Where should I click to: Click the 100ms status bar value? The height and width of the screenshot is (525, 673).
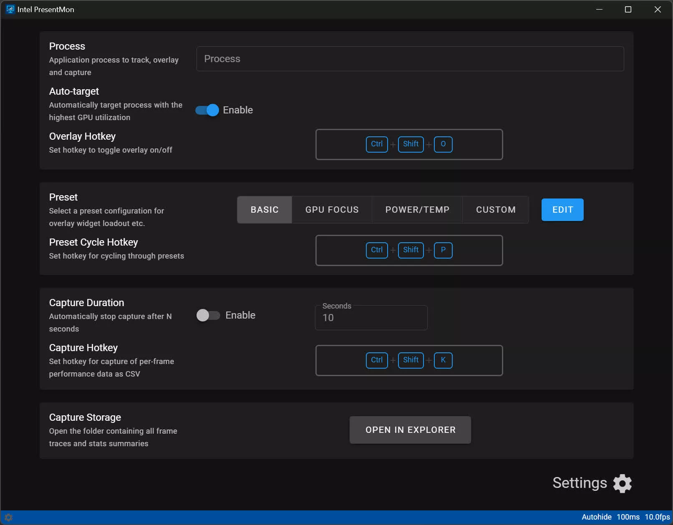click(x=628, y=517)
